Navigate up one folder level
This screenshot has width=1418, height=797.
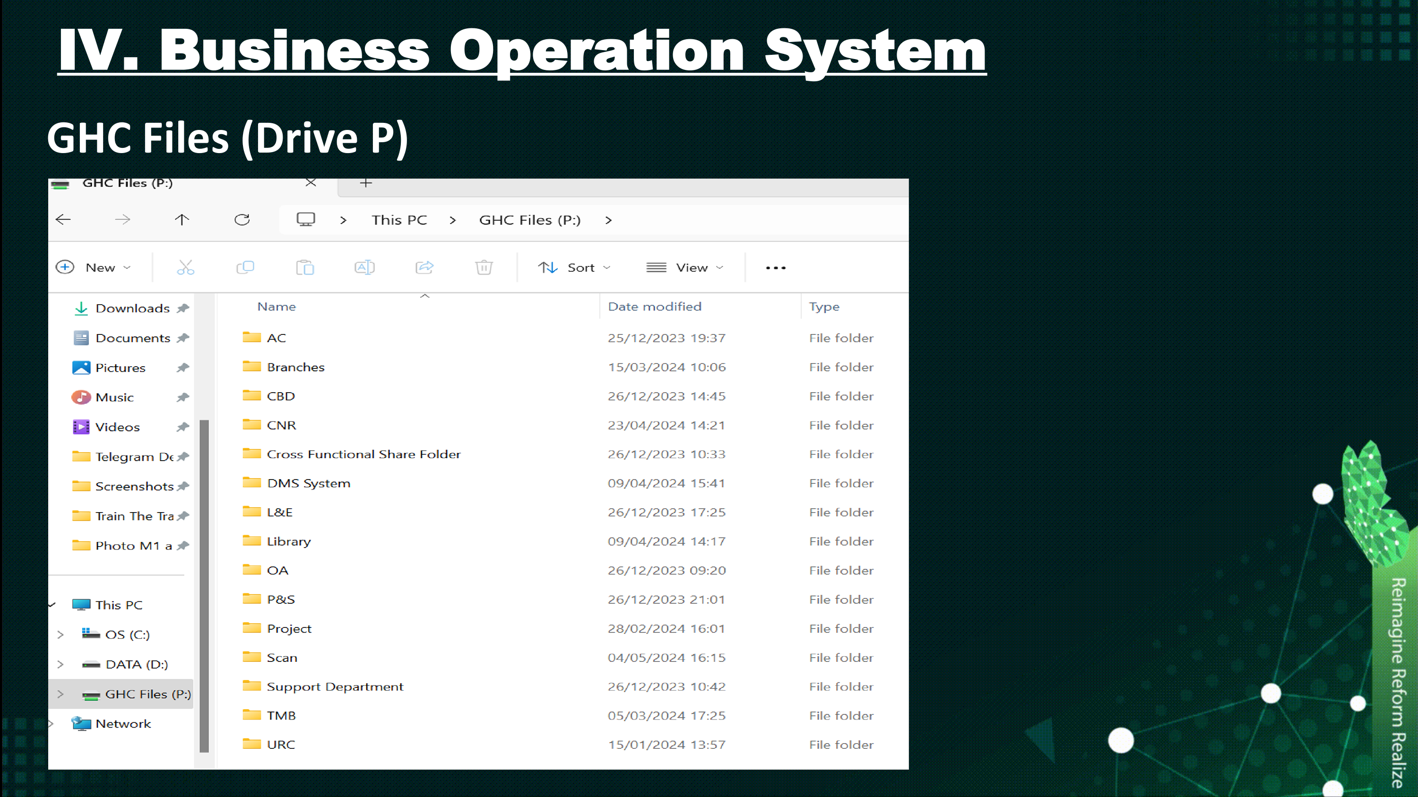pyautogui.click(x=182, y=220)
